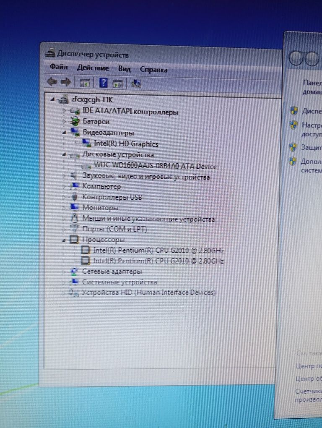Select the Мониторы monitor icon

[x=74, y=207]
